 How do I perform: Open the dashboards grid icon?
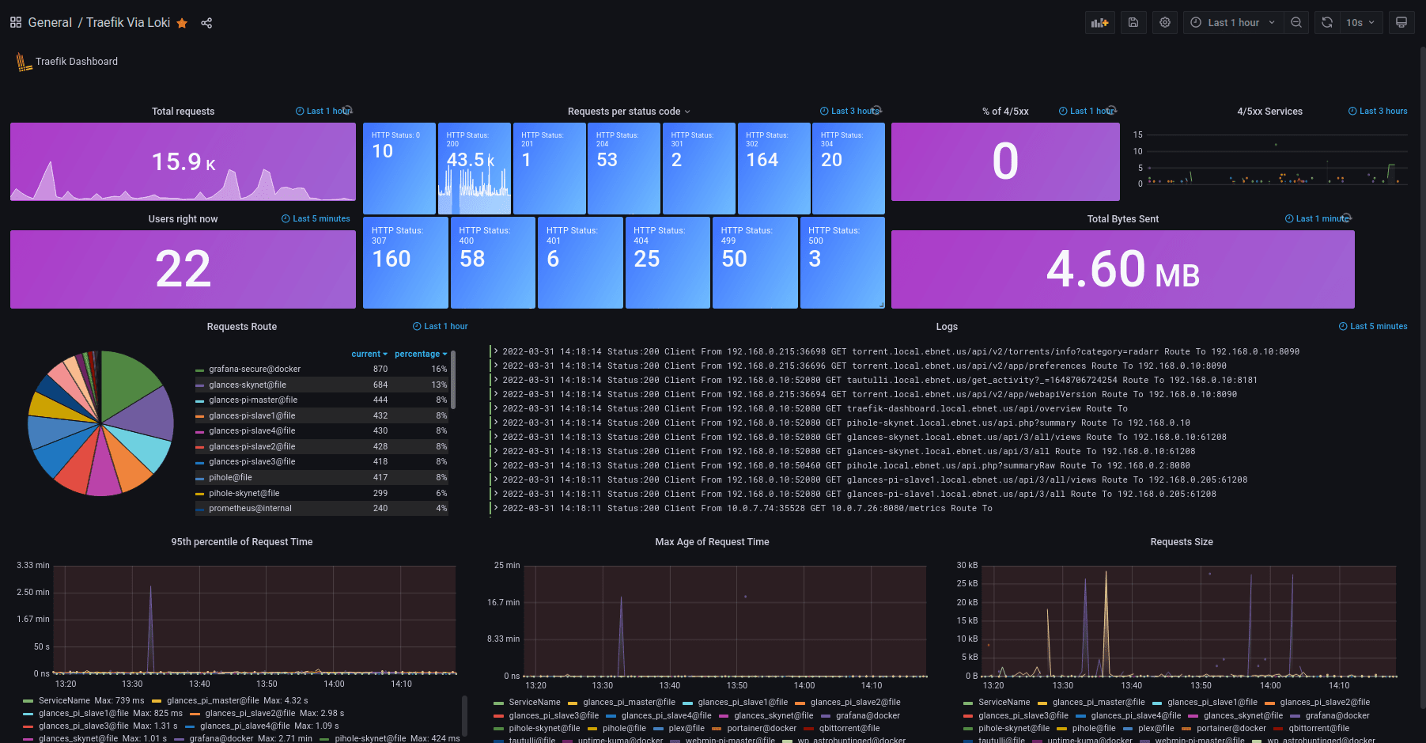click(16, 23)
